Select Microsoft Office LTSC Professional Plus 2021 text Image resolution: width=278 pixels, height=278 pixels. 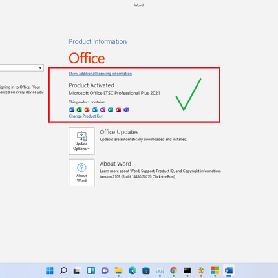click(114, 93)
